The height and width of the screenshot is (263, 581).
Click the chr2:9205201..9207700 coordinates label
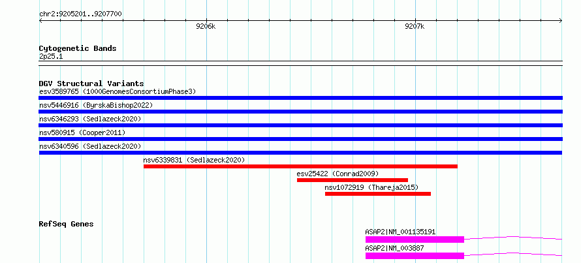[x=80, y=14]
